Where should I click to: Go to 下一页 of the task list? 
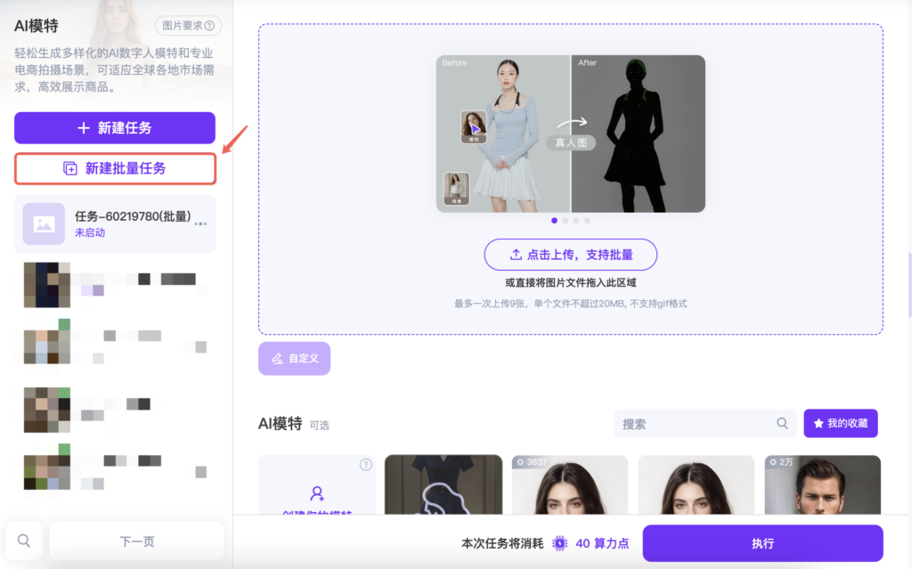[x=137, y=541]
